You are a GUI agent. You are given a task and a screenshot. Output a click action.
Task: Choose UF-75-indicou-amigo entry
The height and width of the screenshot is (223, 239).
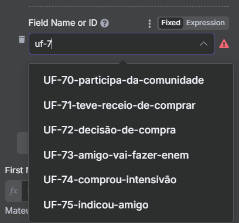pos(96,205)
